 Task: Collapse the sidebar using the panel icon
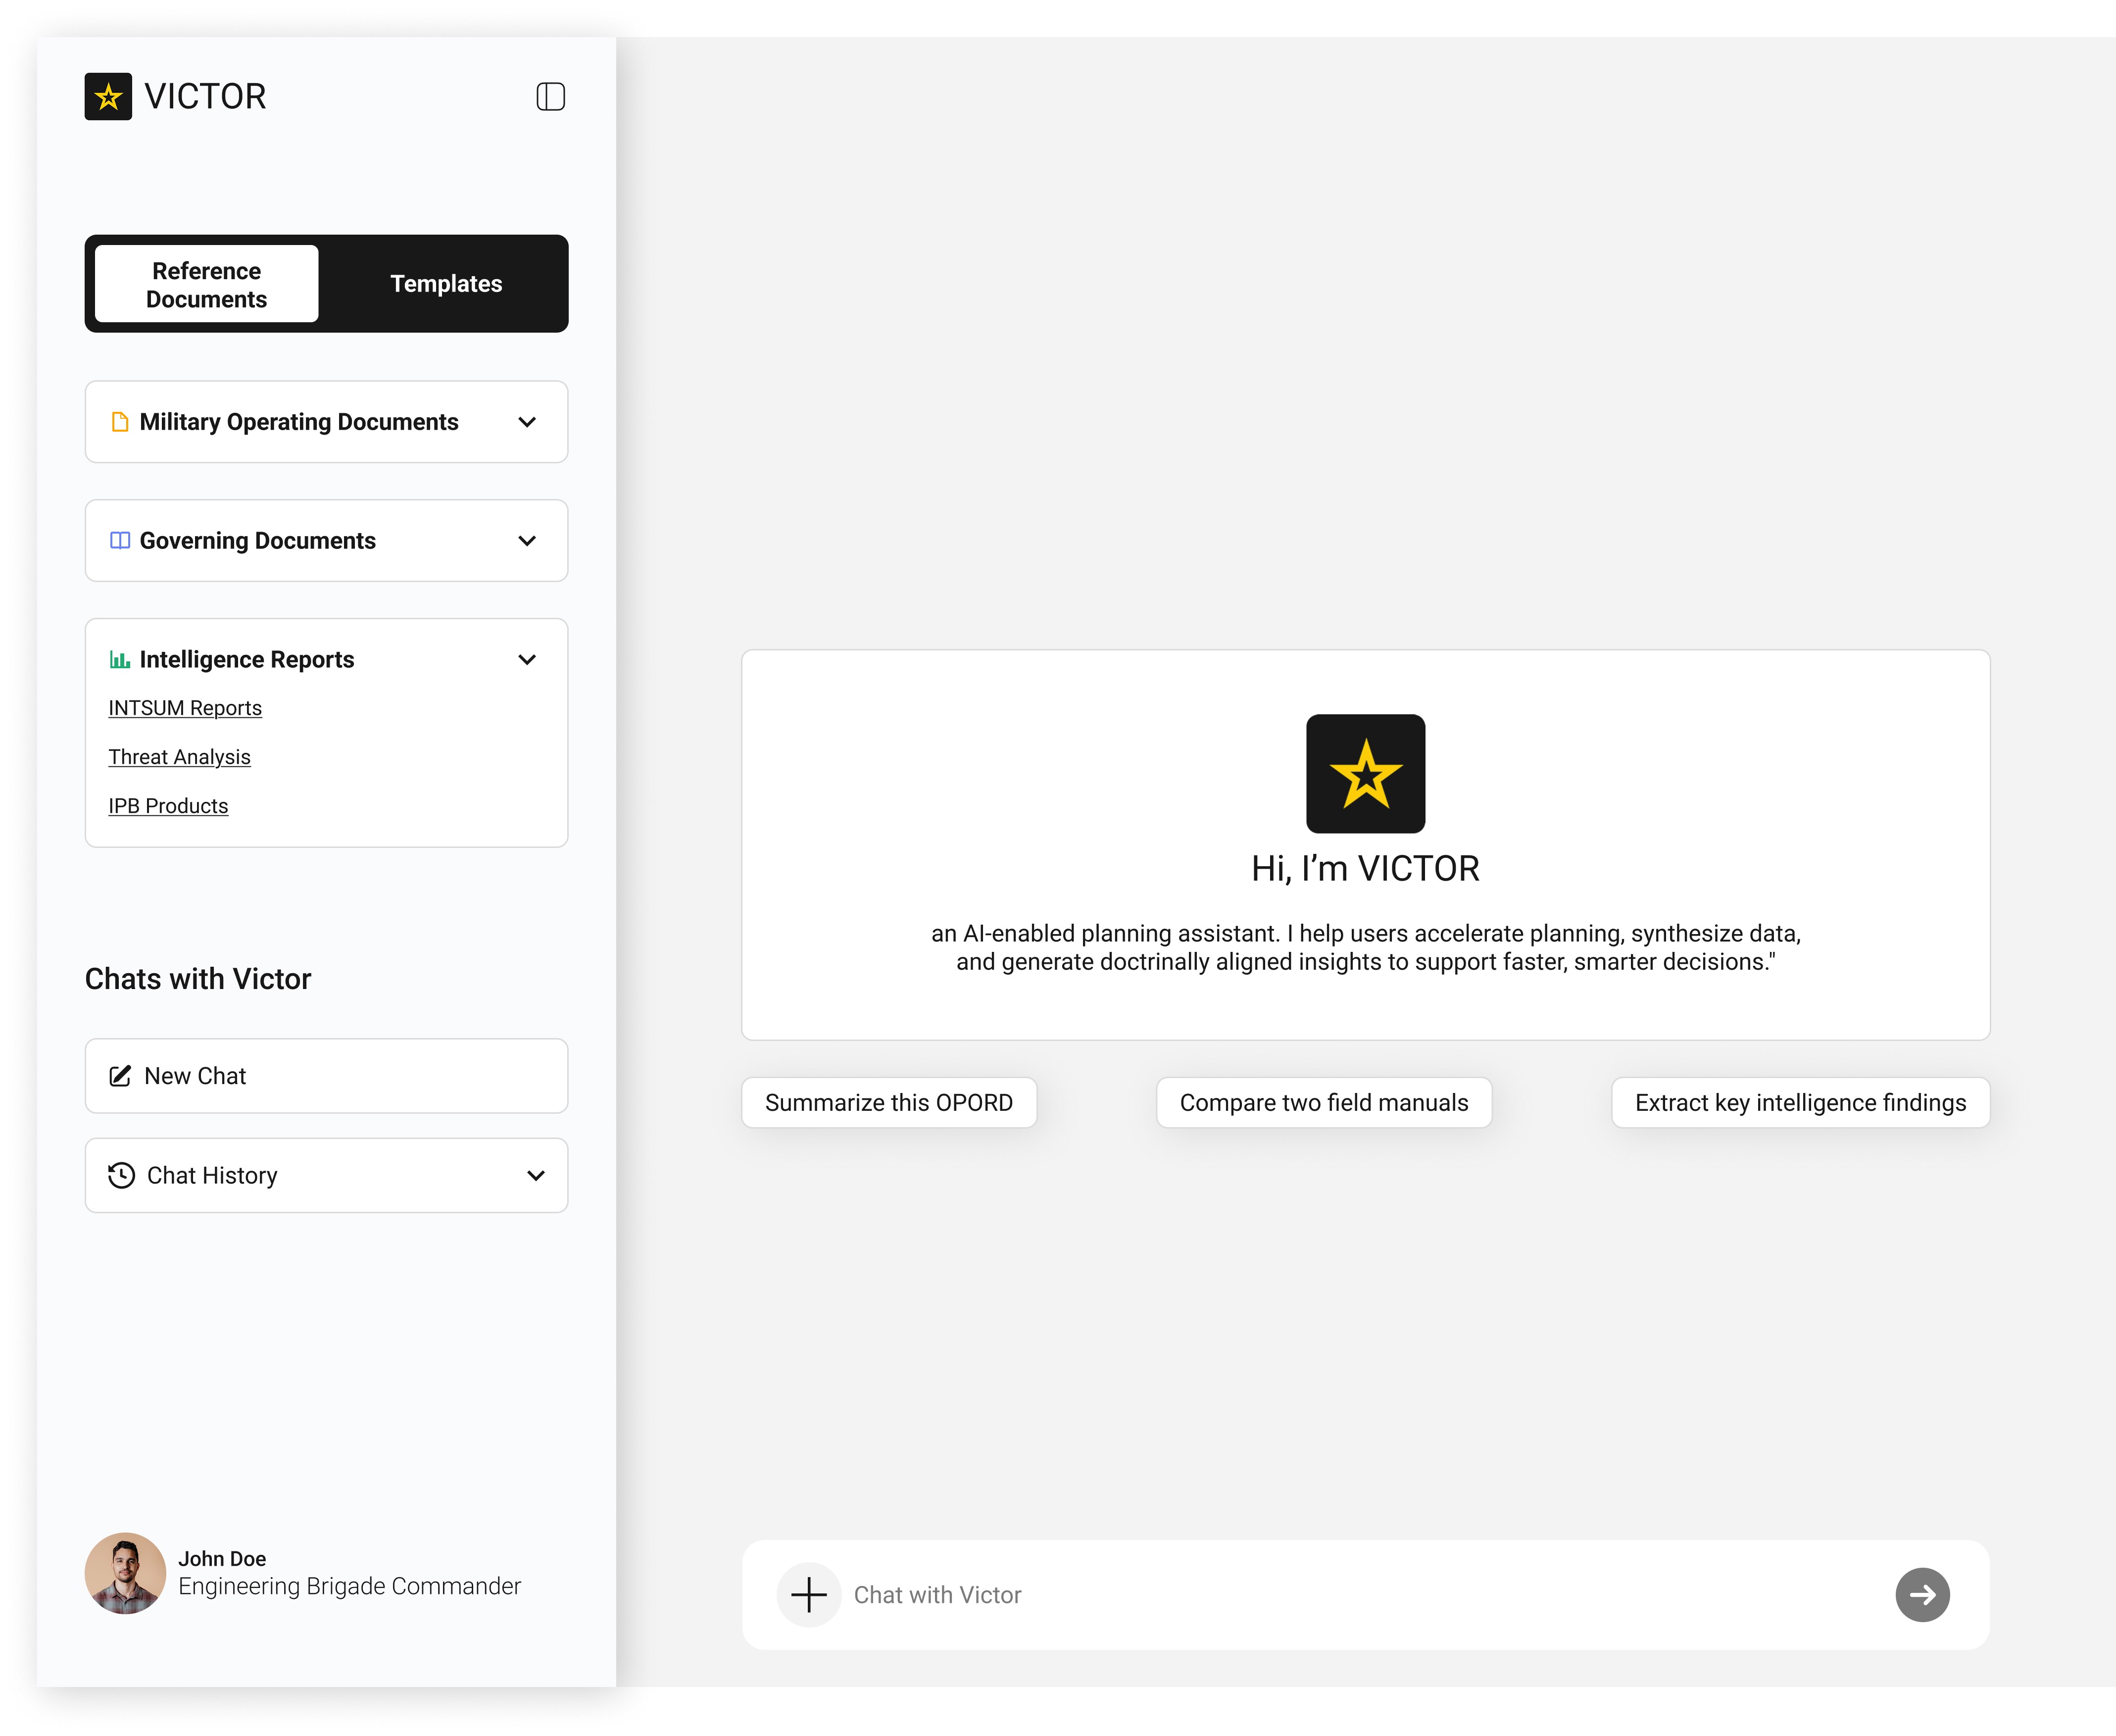(x=551, y=96)
